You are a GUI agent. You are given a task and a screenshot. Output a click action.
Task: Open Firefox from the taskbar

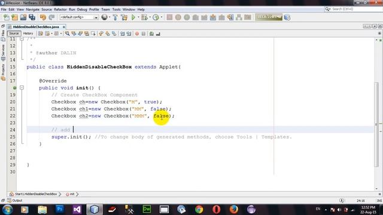[234, 209]
